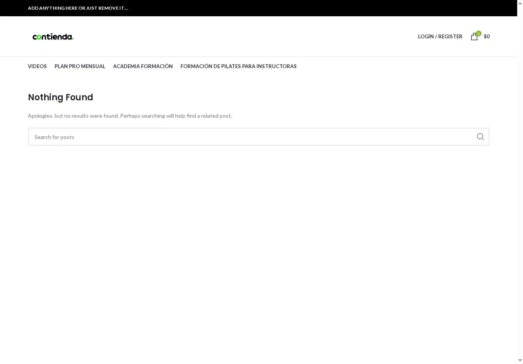This screenshot has height=364, width=523.
Task: Click the apologies no results message
Action: point(130,116)
